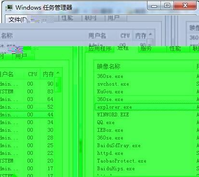Select 360se.exe listed directly below IEBox.exe
This screenshot has height=177, width=199.
click(110, 138)
